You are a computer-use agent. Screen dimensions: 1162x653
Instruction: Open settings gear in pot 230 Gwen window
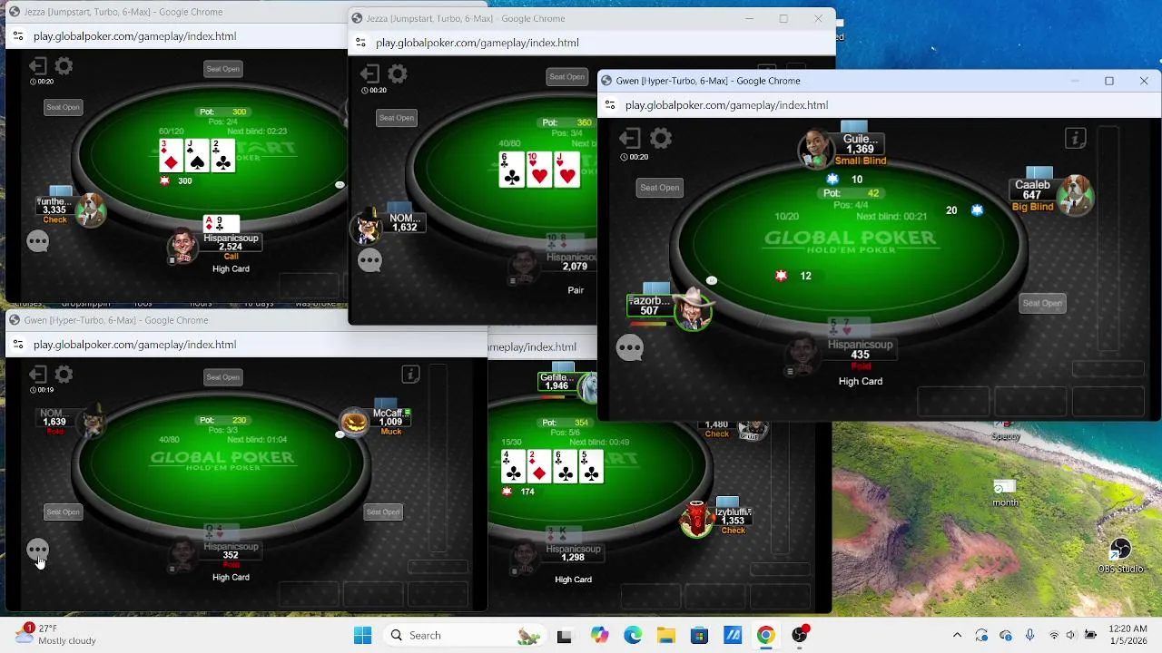(64, 375)
